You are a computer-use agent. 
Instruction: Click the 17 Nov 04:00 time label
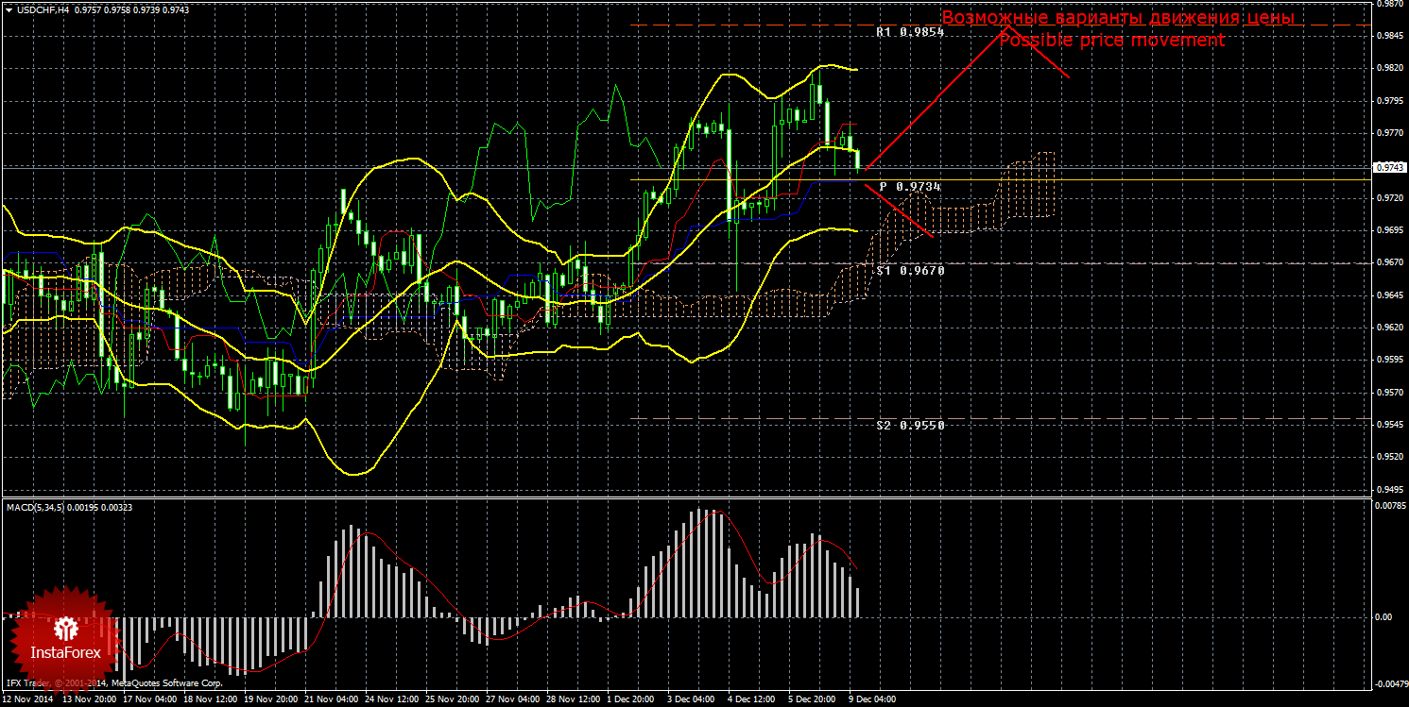[x=150, y=700]
